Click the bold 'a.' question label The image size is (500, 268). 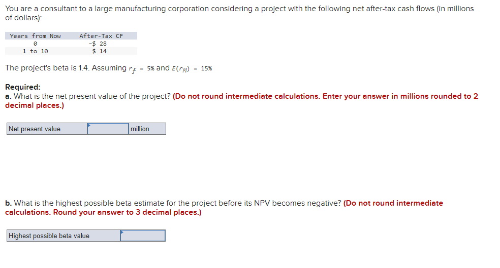coord(8,96)
